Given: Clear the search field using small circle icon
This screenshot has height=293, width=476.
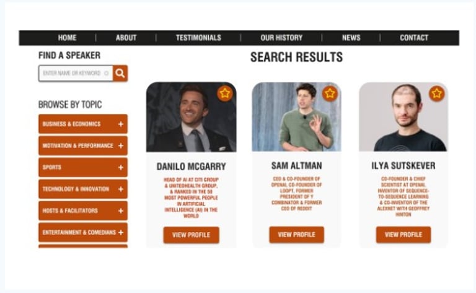Looking at the screenshot, I should pyautogui.click(x=106, y=73).
